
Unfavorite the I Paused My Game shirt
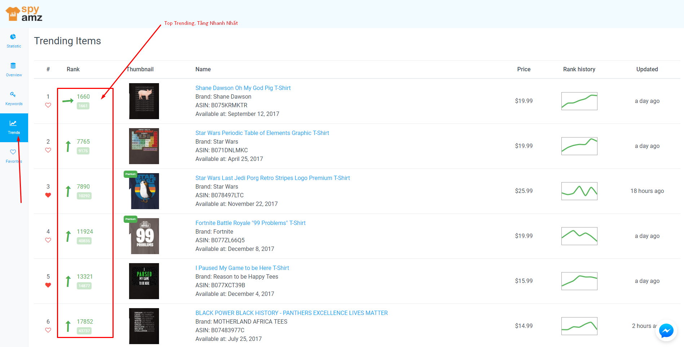[x=48, y=285]
